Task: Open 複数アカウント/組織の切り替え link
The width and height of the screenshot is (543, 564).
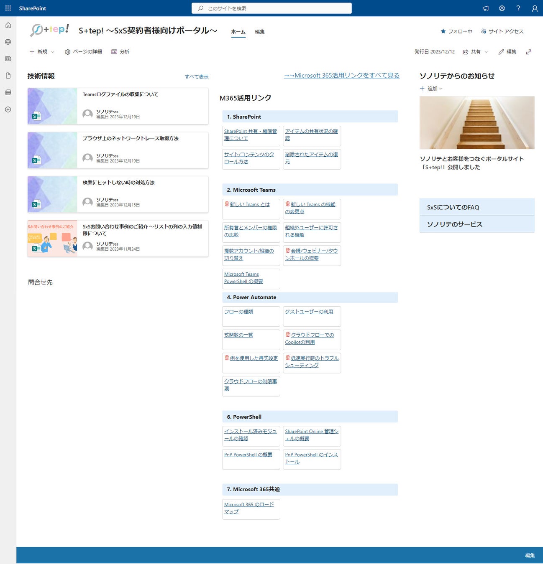Action: point(249,254)
